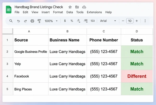
Task: Open the Data menu
Action: tap(70, 12)
